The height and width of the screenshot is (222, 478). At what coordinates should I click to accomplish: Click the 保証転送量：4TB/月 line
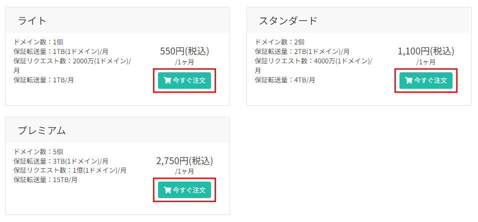pyautogui.click(x=284, y=80)
